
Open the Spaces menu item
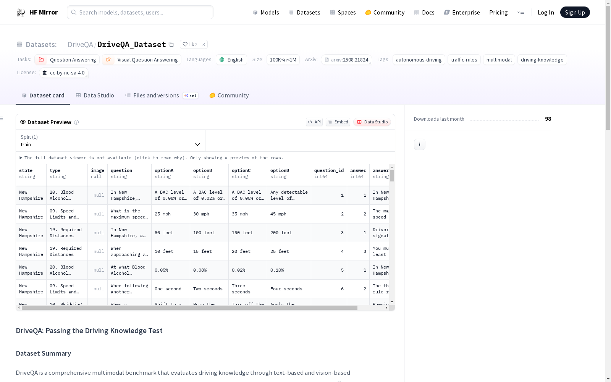(x=343, y=12)
